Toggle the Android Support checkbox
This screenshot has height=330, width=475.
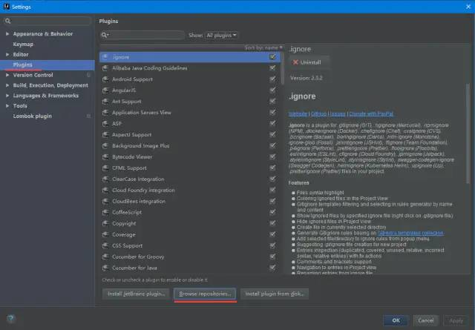tap(272, 79)
